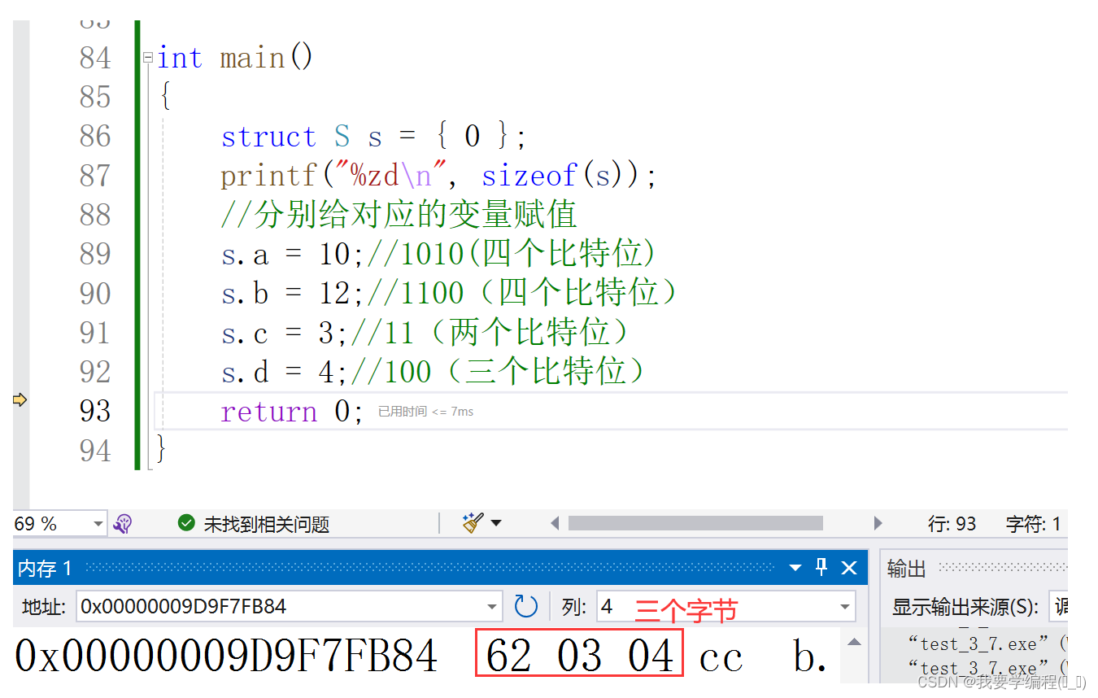Click the s.a = 10; assignment

coord(293,255)
